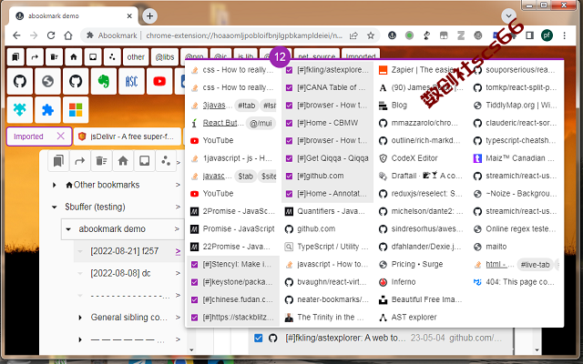Viewport: 583px width, 364px height.
Task: Uncheck the [#]Home - Annotat item
Action: tap(290, 194)
